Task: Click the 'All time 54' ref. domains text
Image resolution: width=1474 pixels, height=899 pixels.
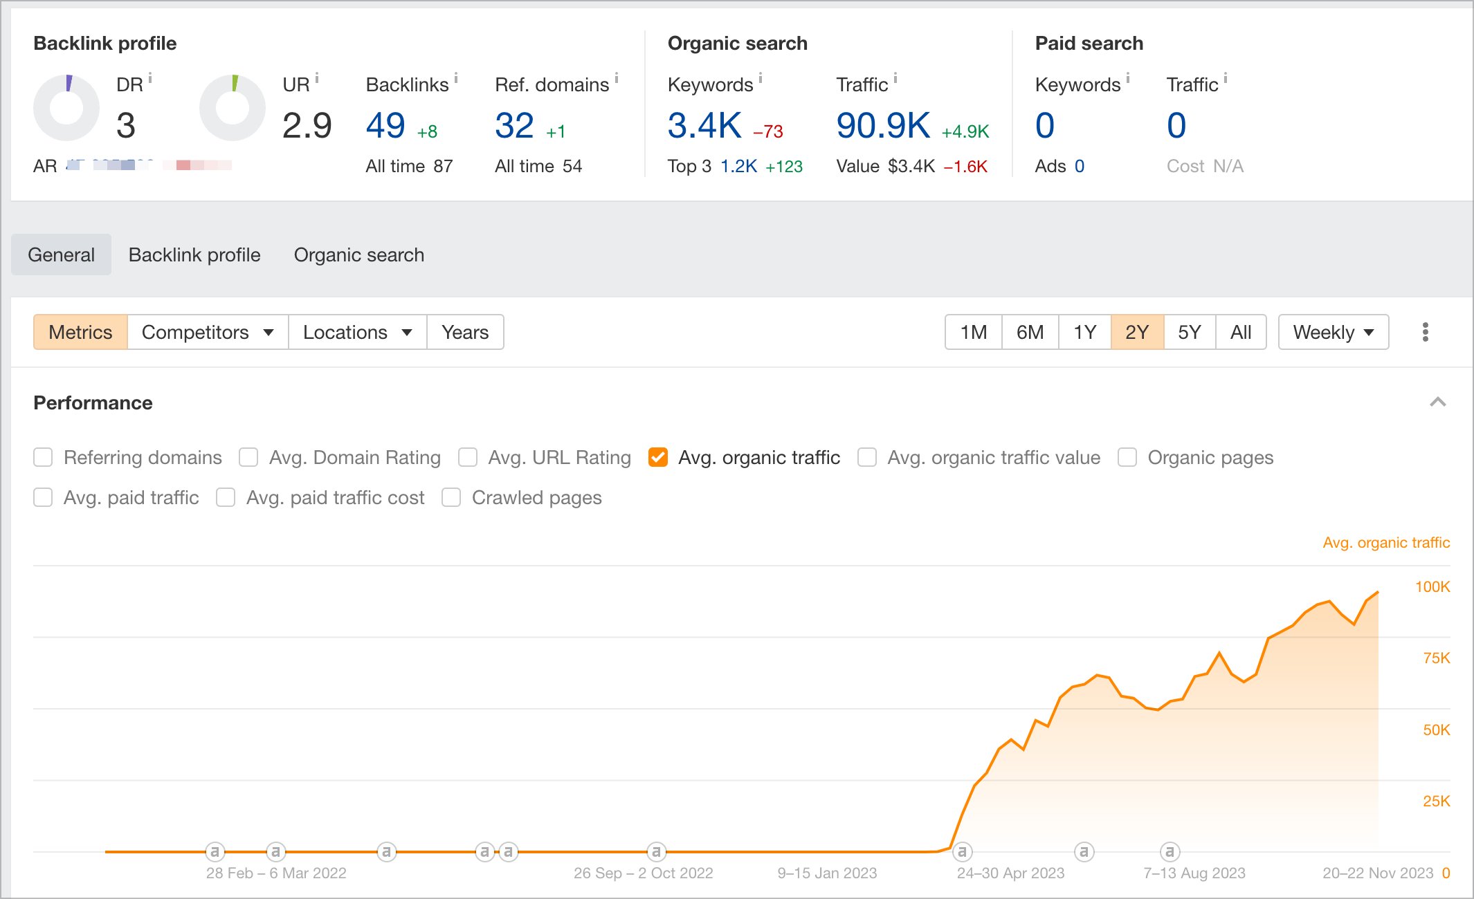Action: tap(538, 166)
